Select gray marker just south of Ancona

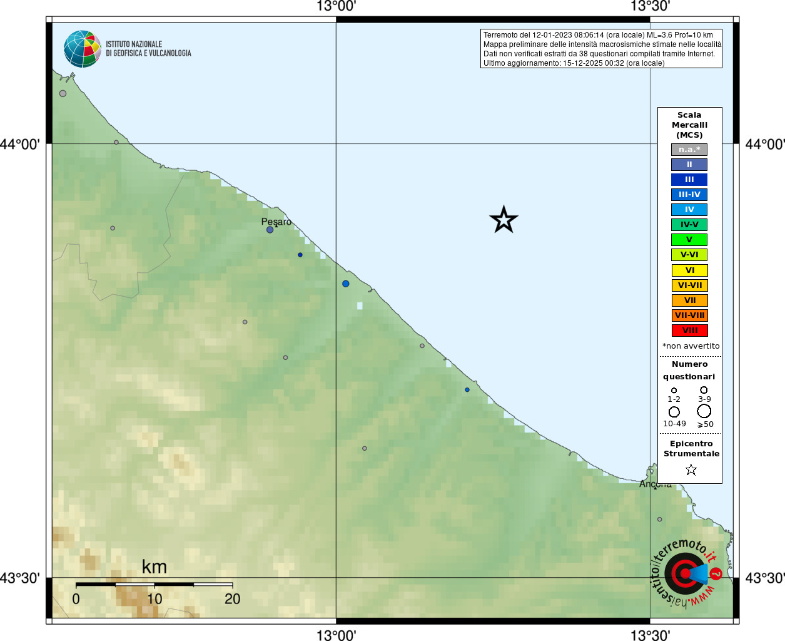659,519
